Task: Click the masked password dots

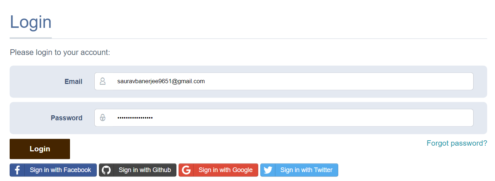Action: point(135,118)
